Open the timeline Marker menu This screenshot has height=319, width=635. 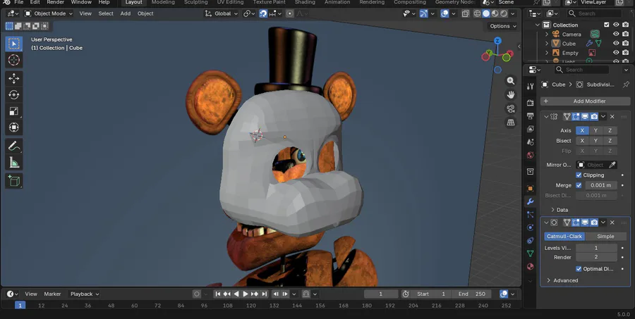(x=53, y=294)
